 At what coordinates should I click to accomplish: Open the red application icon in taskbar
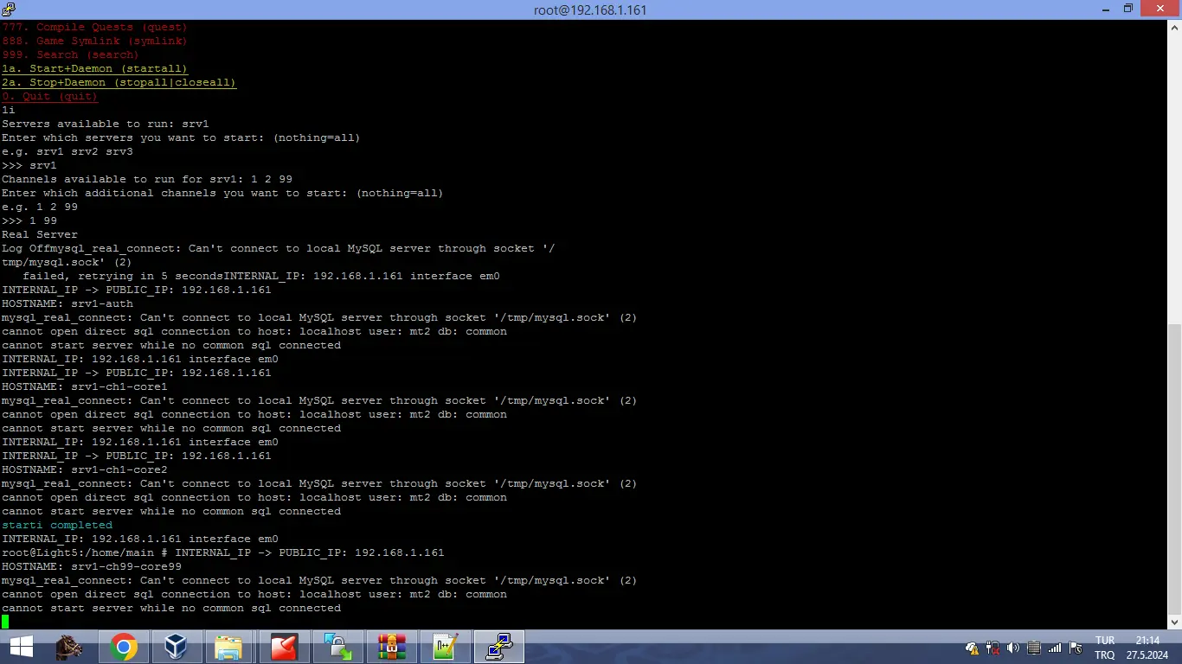point(284,647)
